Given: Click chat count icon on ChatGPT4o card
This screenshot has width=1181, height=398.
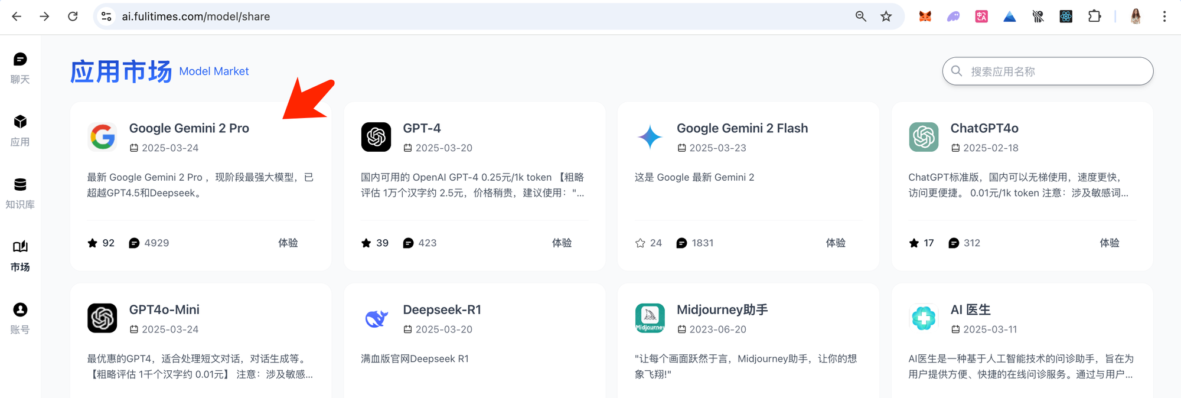Looking at the screenshot, I should coord(954,243).
